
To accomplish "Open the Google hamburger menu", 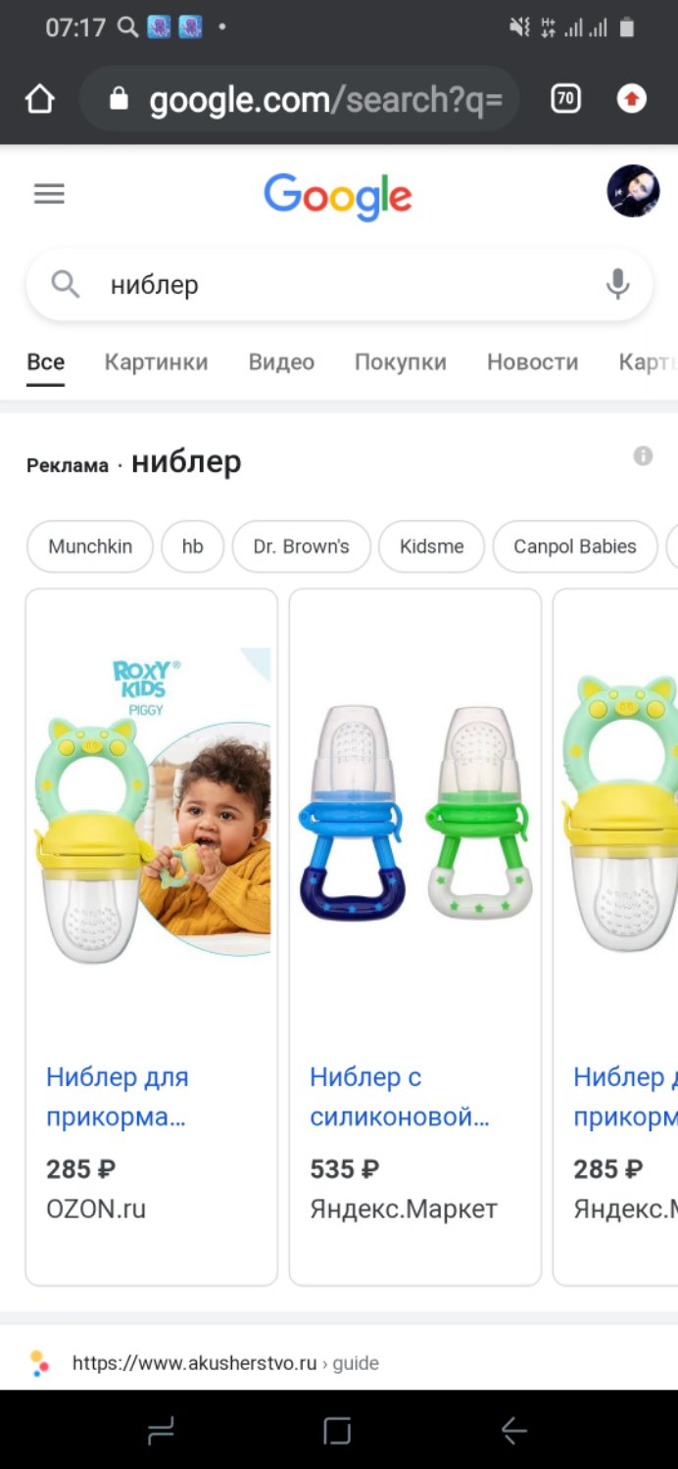I will tap(49, 194).
